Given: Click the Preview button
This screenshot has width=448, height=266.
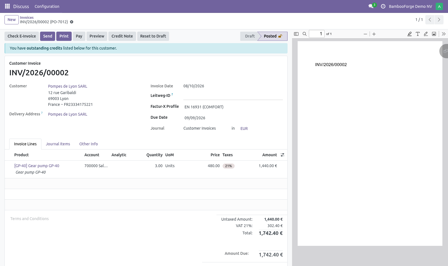Looking at the screenshot, I should pyautogui.click(x=97, y=36).
